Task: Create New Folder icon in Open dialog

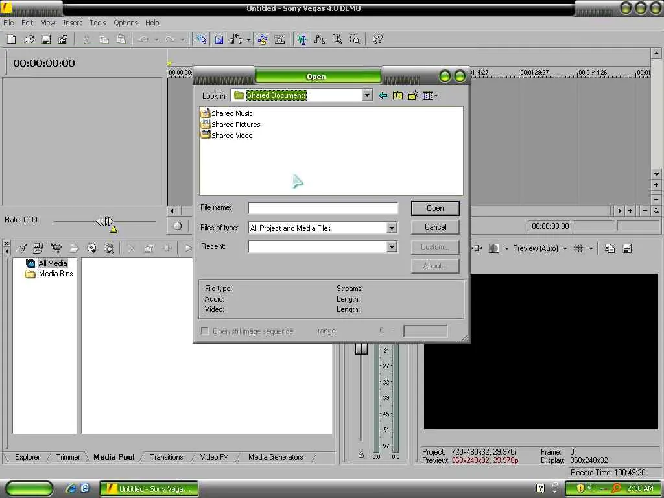Action: pyautogui.click(x=413, y=95)
